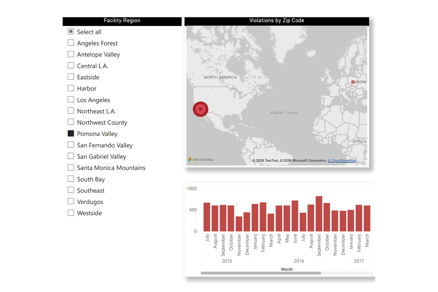
Task: Select the South Bay checkbox
Action: (71, 179)
